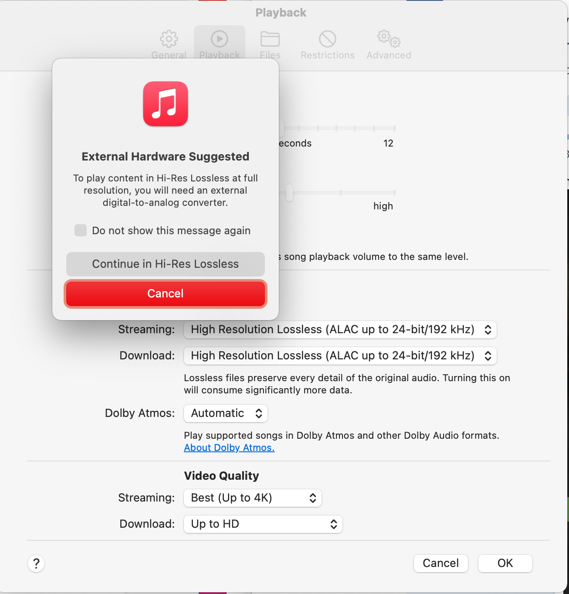Open the Files preferences tab

tap(270, 44)
